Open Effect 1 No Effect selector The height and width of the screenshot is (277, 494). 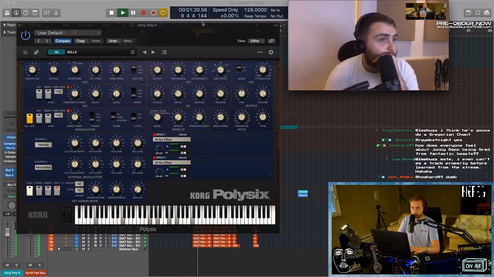coord(172,140)
